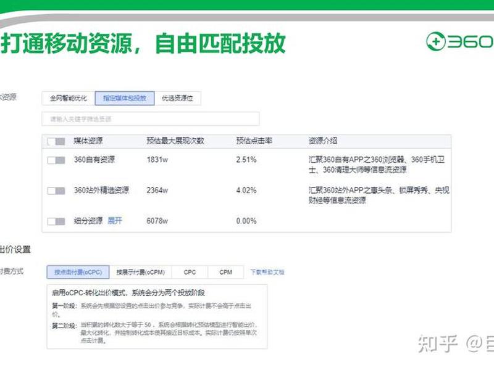Select the 全网智能优化 tab
The width and height of the screenshot is (494, 370).
69,98
